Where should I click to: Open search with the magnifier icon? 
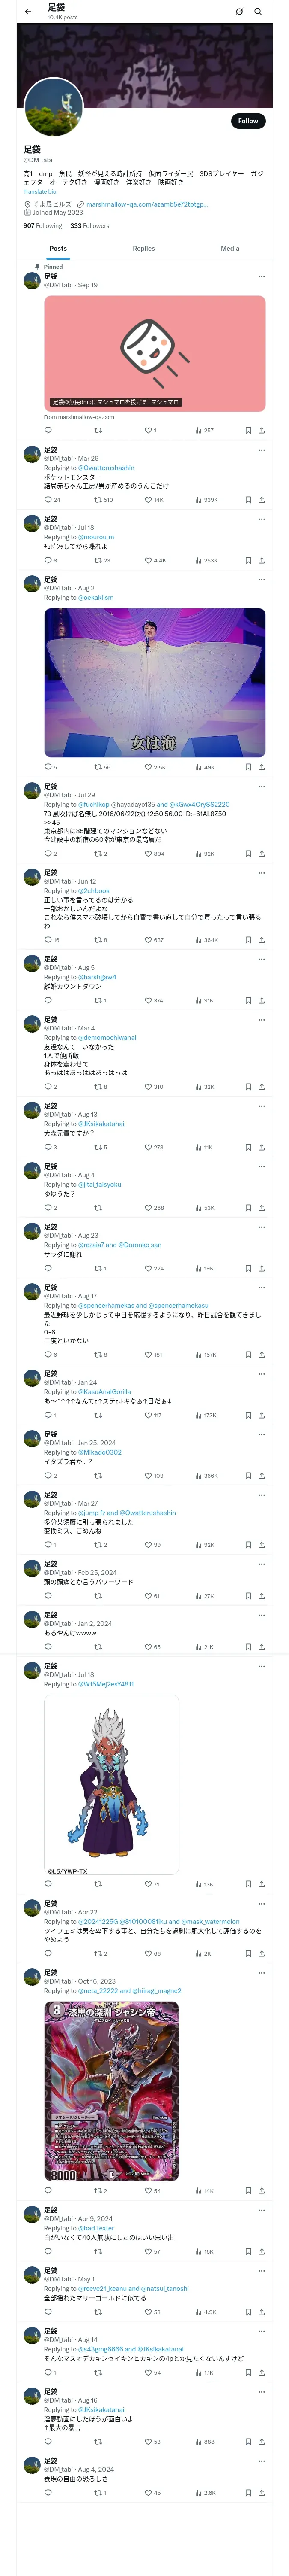[x=258, y=12]
